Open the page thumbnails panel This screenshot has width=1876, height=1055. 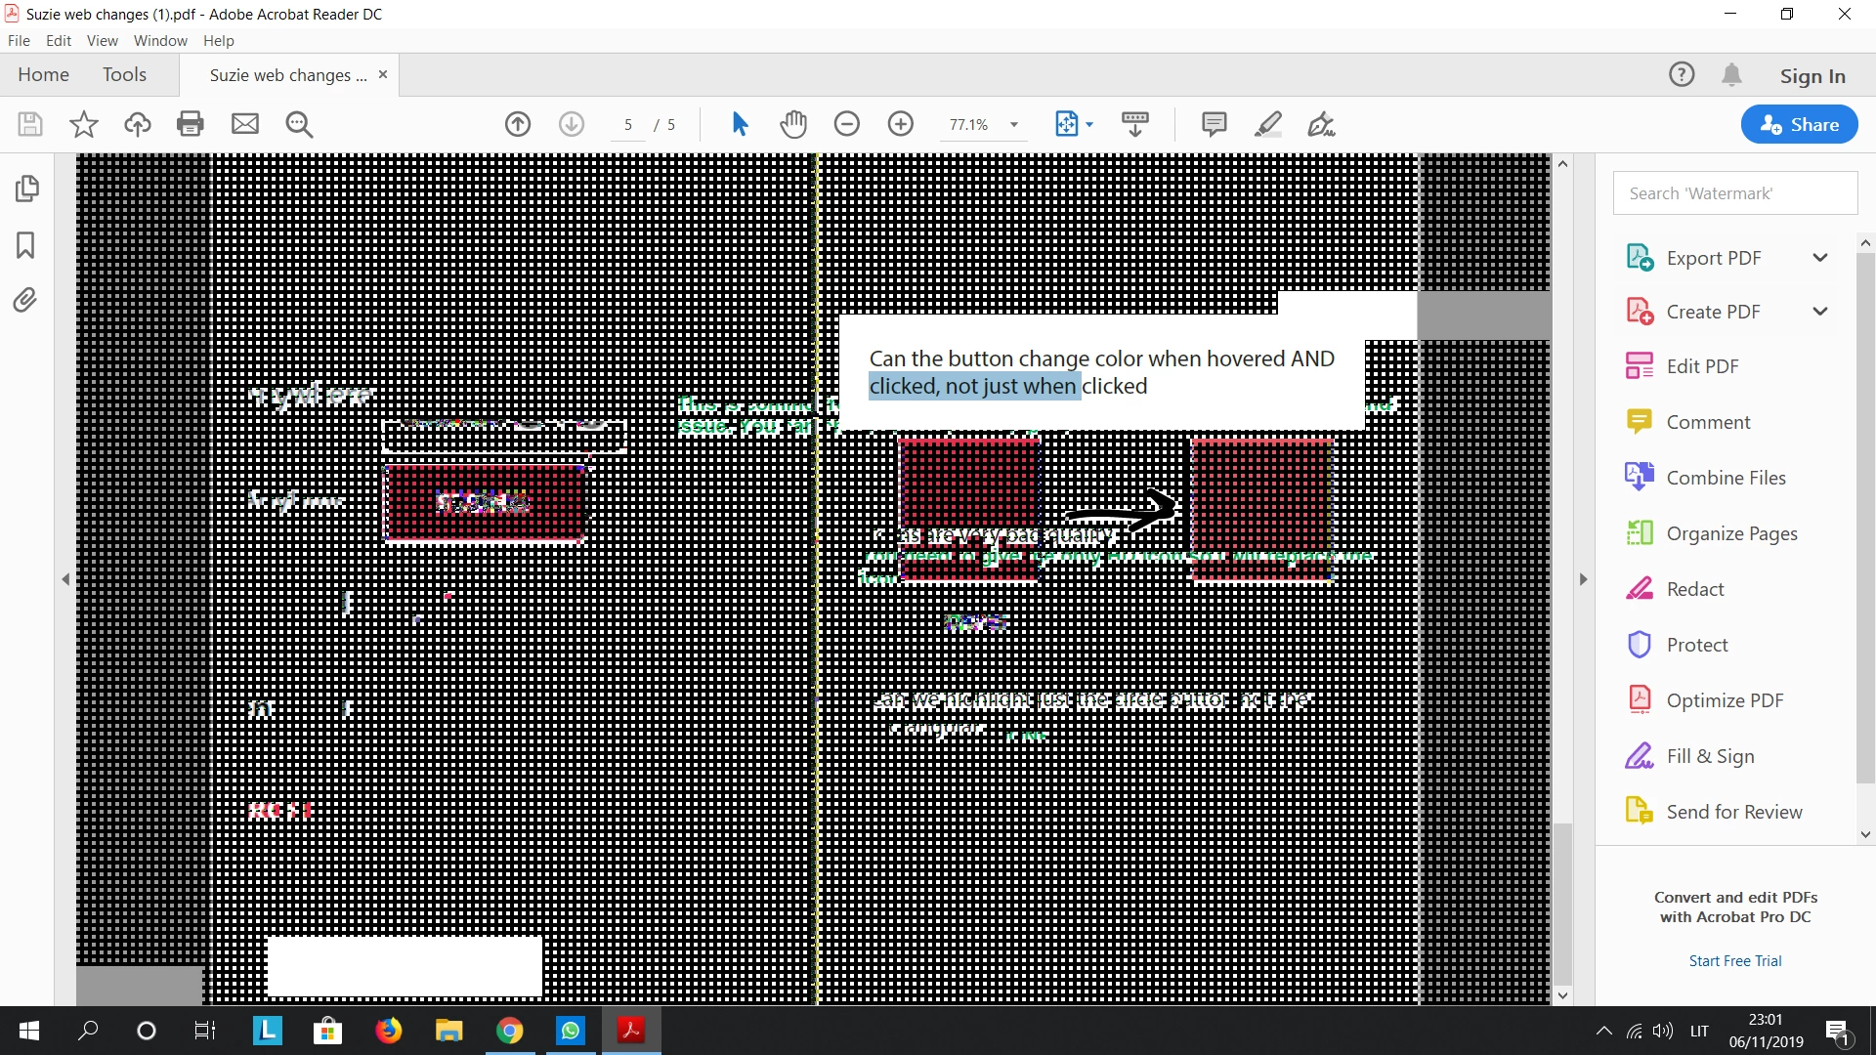pos(26,188)
